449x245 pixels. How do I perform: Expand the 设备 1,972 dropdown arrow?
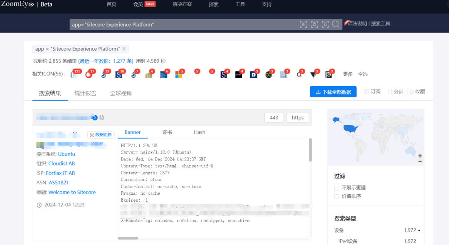[x=419, y=230]
